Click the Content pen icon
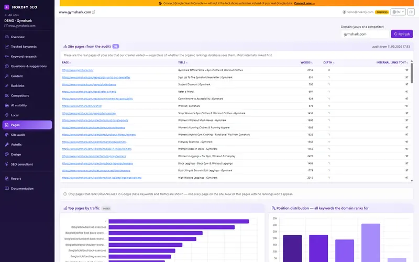This screenshot has height=262, width=419. coord(7,76)
